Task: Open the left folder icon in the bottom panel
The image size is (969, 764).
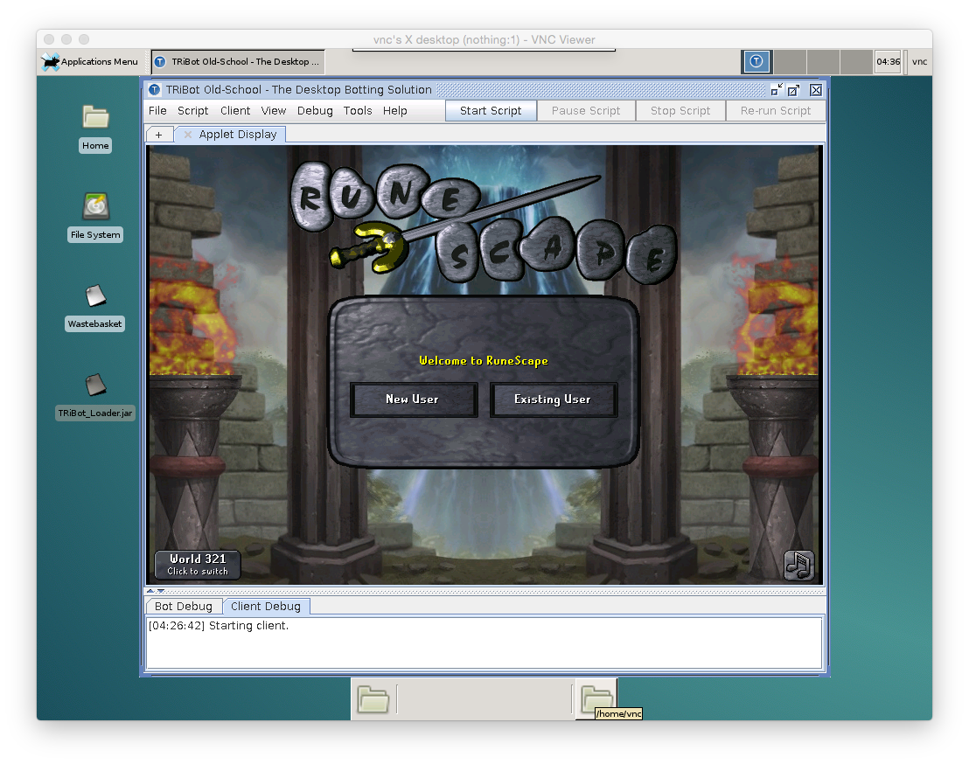Action: pos(373,699)
